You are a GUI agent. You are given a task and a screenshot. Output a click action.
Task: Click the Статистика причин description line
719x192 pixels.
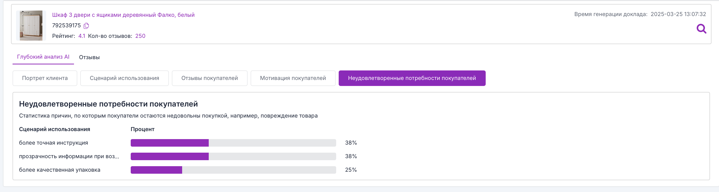pyautogui.click(x=168, y=116)
